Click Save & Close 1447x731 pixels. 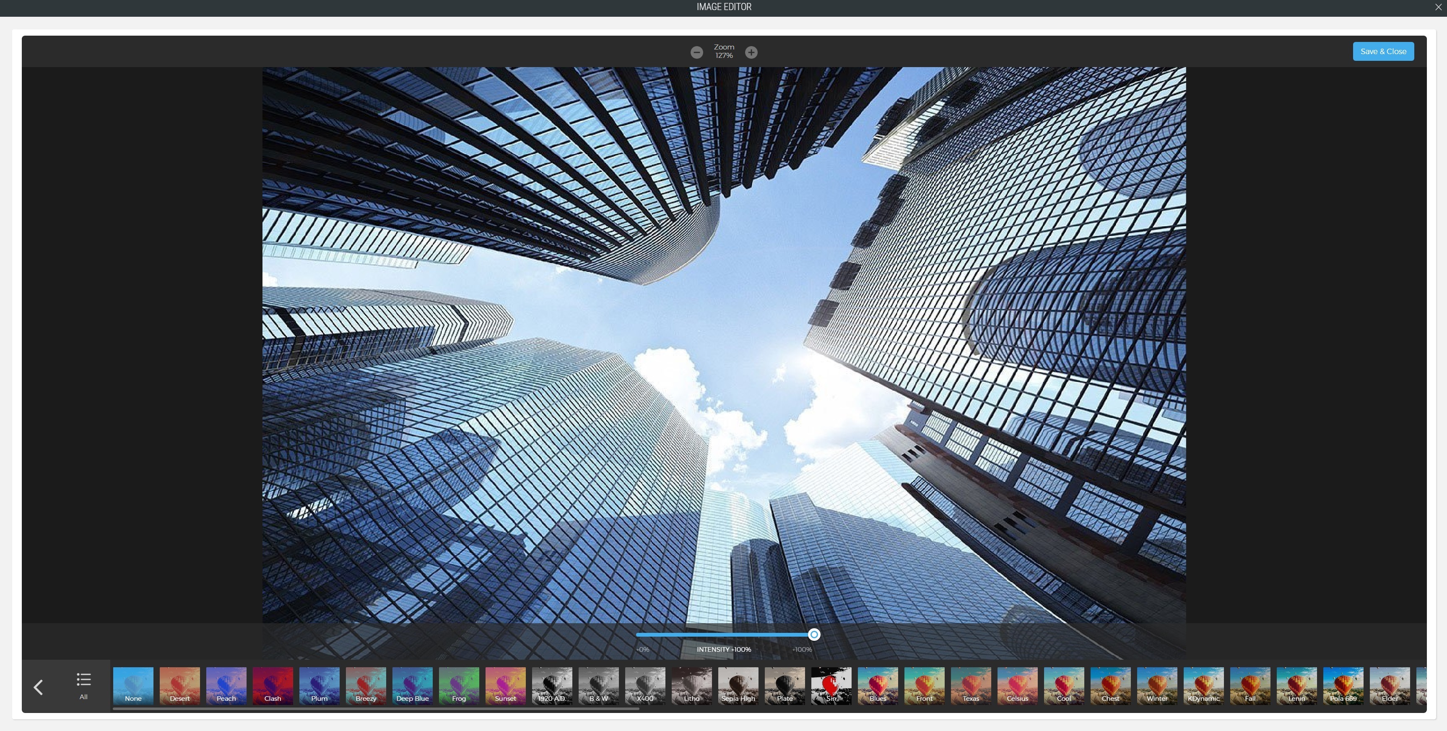[x=1383, y=51]
